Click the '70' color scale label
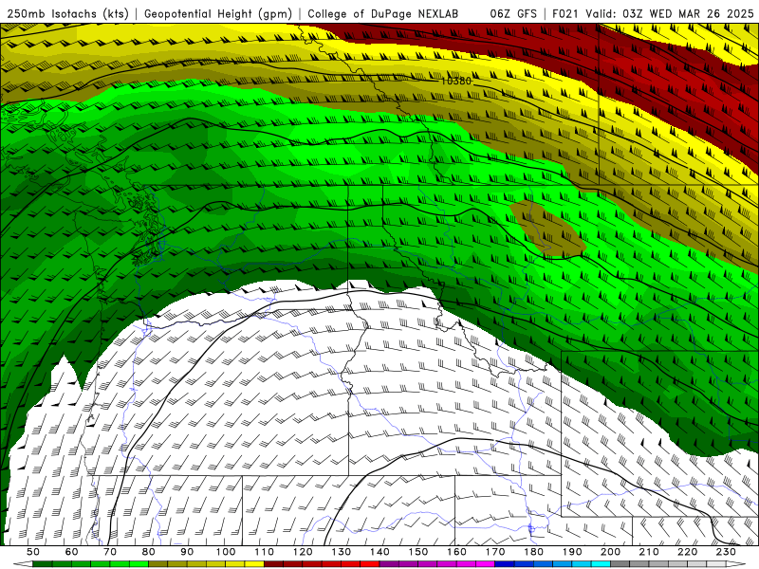759x569 pixels. pyautogui.click(x=110, y=552)
